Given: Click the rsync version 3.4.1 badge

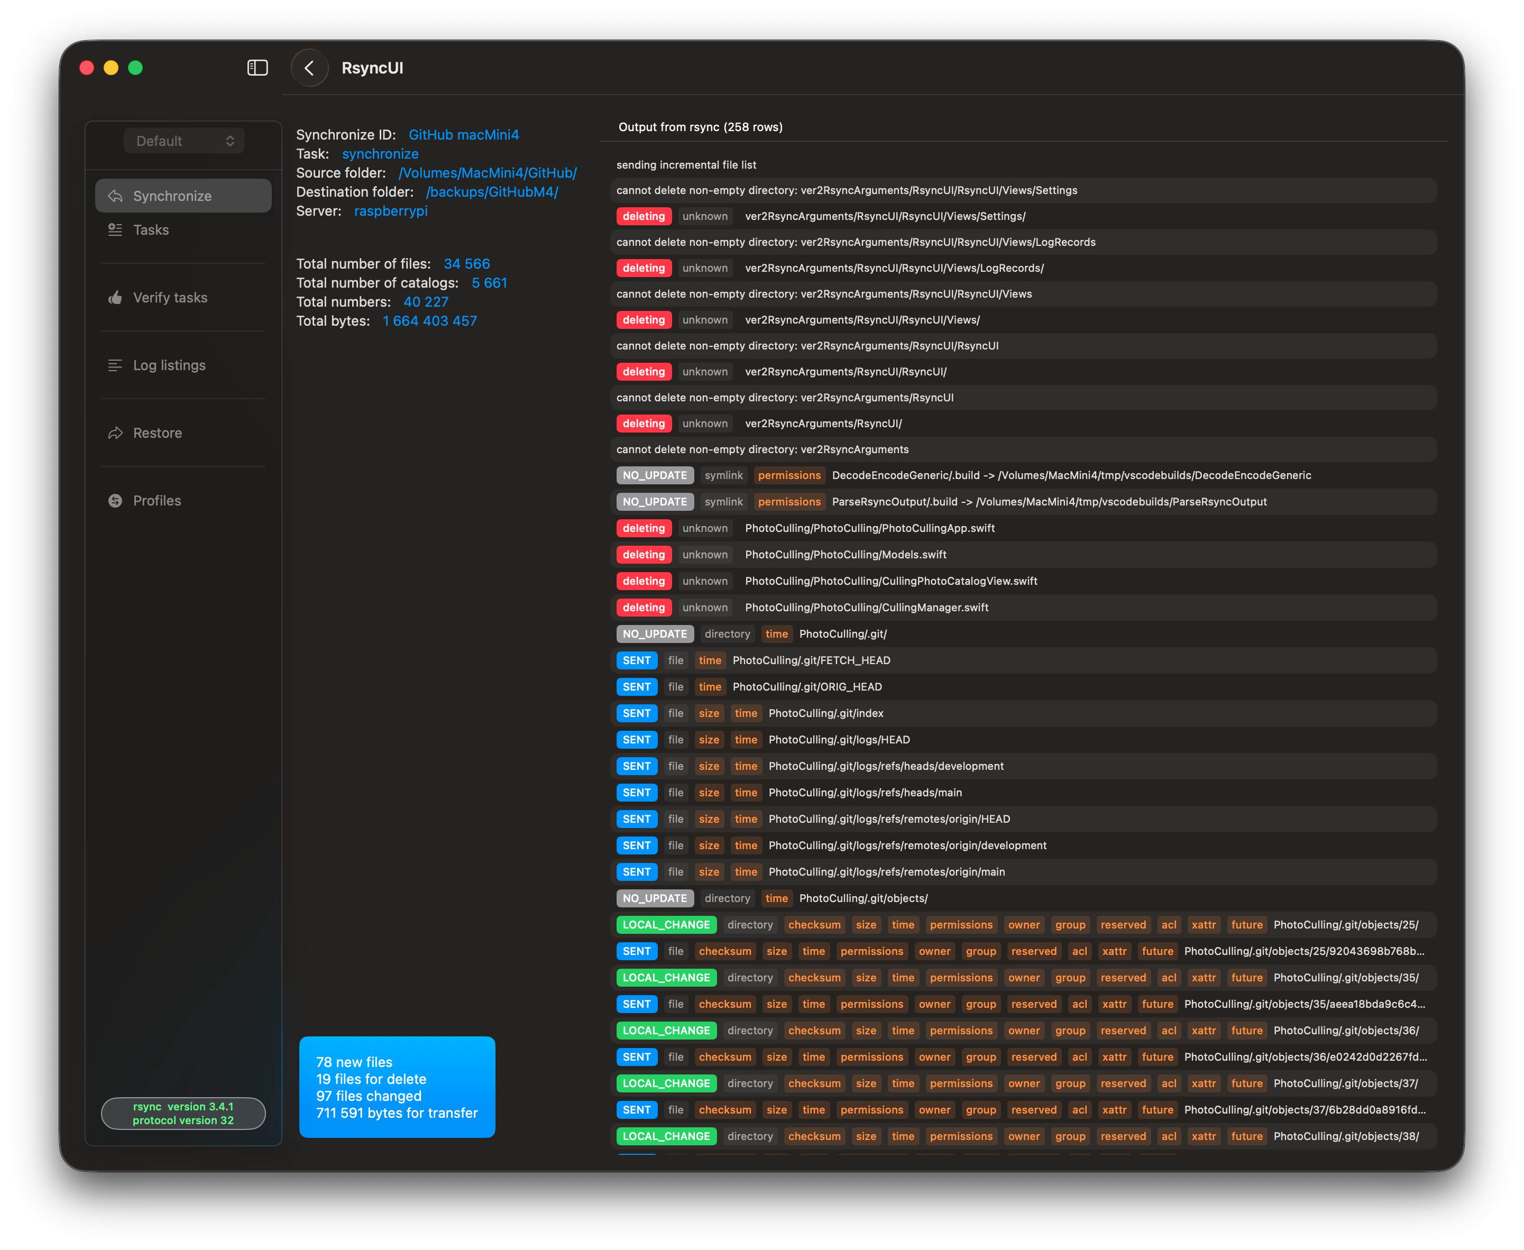Looking at the screenshot, I should point(183,1113).
